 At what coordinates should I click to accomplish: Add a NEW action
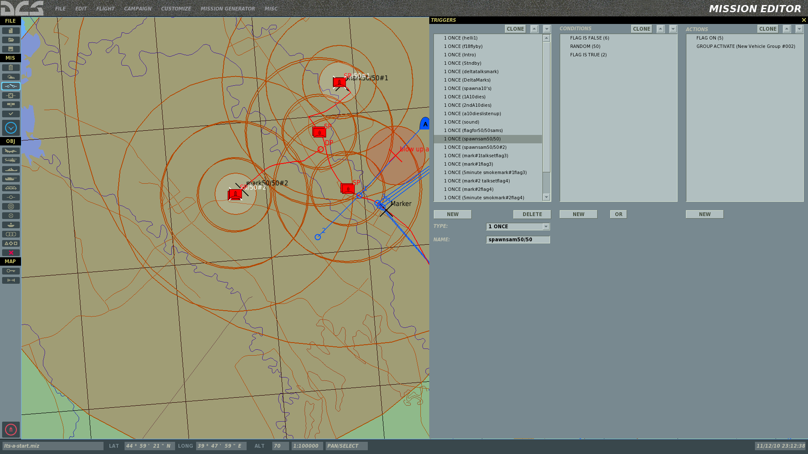coord(705,214)
